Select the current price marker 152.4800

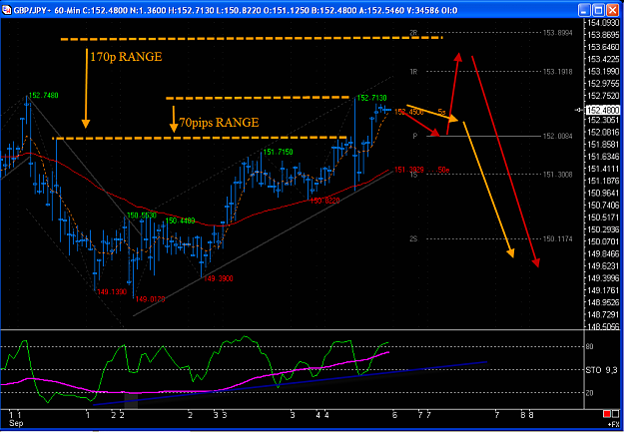point(605,110)
